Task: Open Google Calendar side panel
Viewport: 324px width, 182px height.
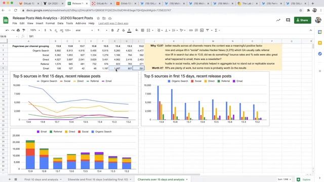Action: 320,32
